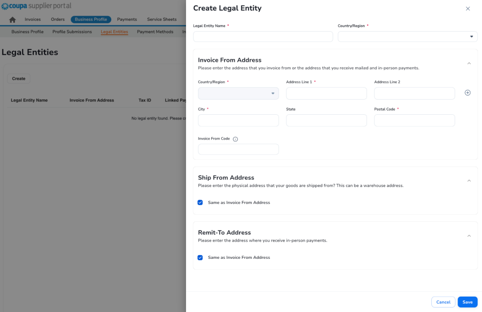Click the Create button under Legal Entities
Viewport: 482px width, 312px height.
pos(19,79)
